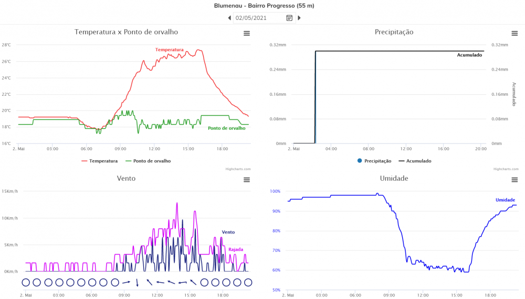Viewport: 525px width, 299px height.
Task: Open Highcharts.com link under precipitation chart
Action: pyautogui.click(x=506, y=169)
